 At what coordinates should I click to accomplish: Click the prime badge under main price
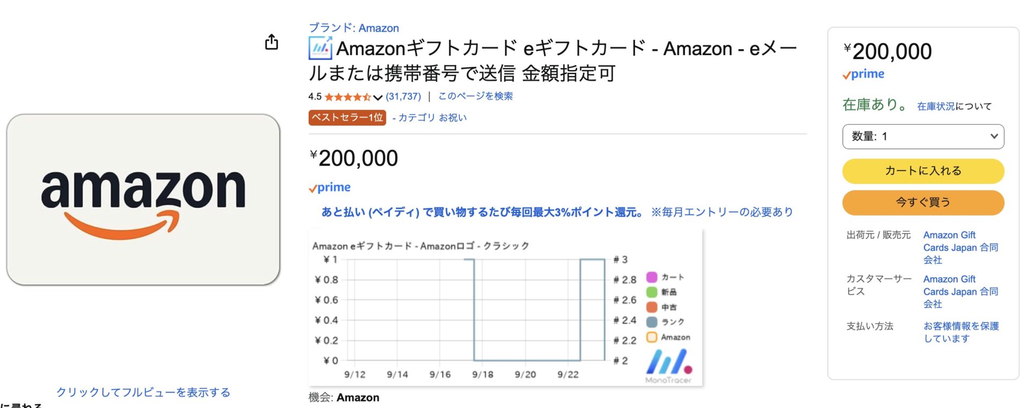[x=330, y=188]
